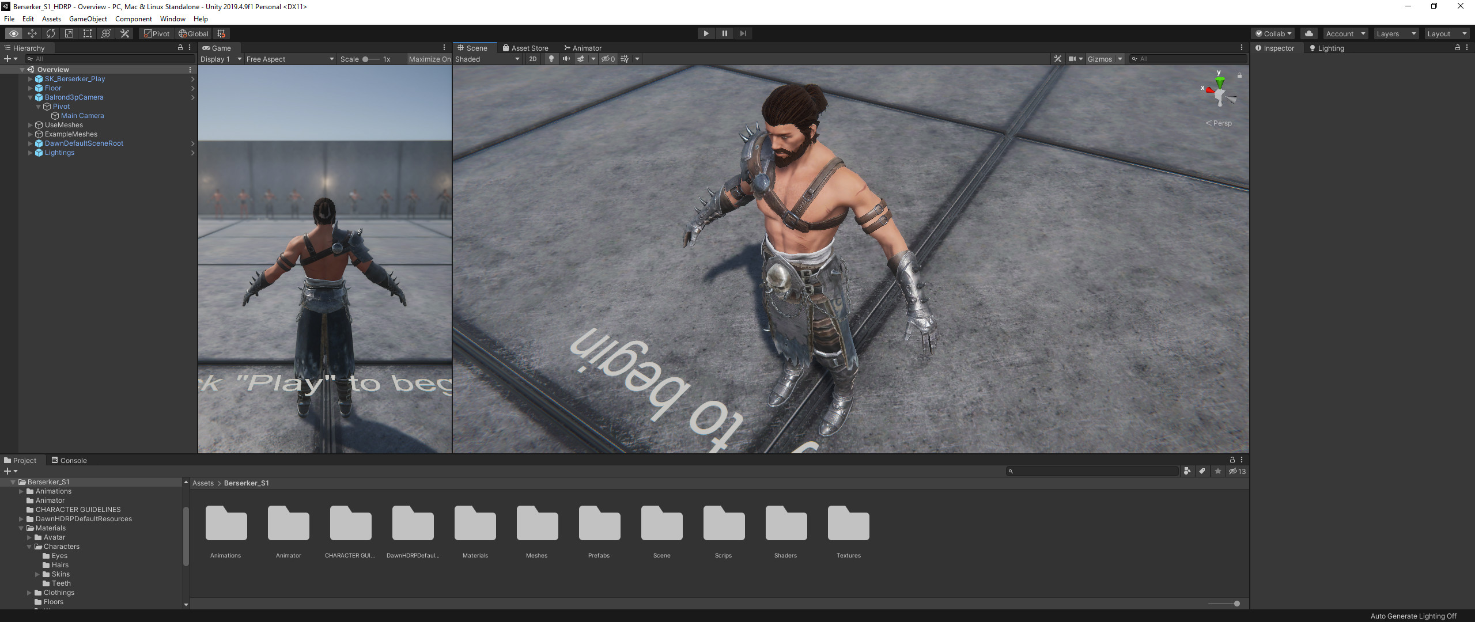
Task: Toggle the gizmo rotation lock icon
Action: 1239,75
